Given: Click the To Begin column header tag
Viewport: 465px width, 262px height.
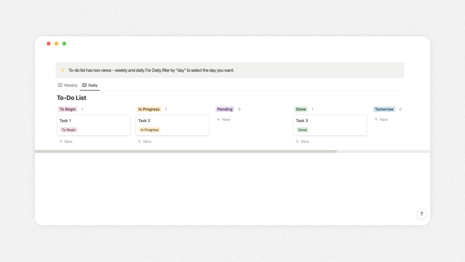Looking at the screenshot, I should point(68,109).
